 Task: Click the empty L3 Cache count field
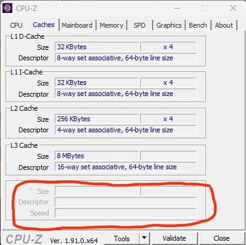(x=168, y=156)
